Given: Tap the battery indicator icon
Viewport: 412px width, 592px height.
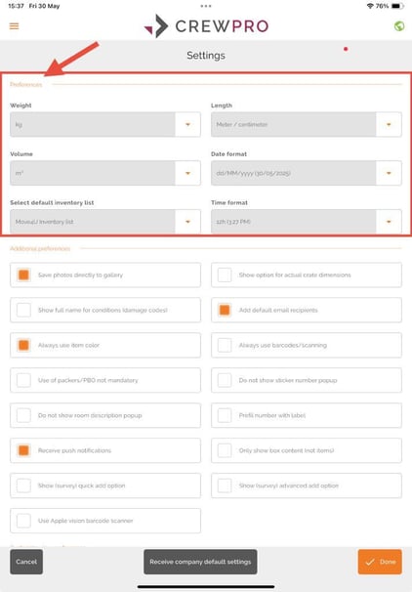Looking at the screenshot, I should (397, 6).
